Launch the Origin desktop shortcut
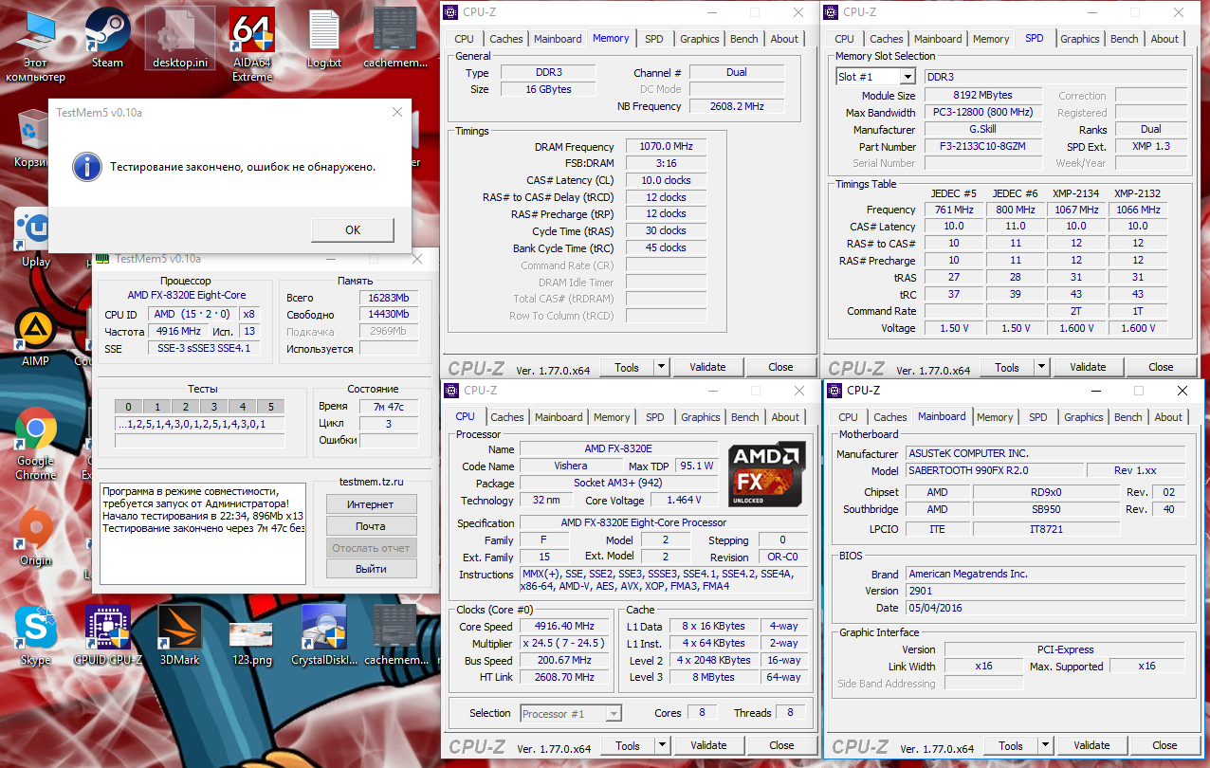The width and height of the screenshot is (1210, 768). 36,538
